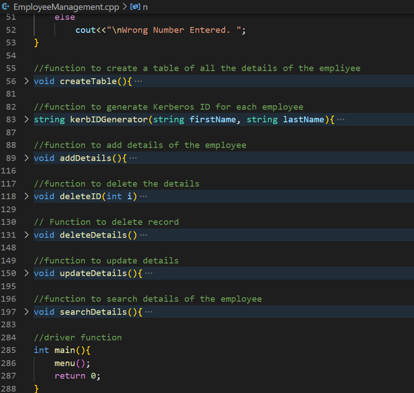Expand the searchDetails function fold
This screenshot has width=414, height=393.
coord(26,312)
